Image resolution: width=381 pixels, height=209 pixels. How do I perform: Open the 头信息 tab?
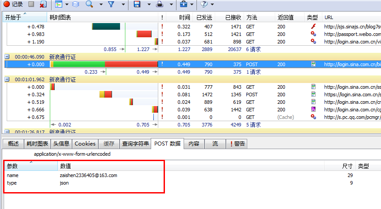pyautogui.click(x=61, y=144)
